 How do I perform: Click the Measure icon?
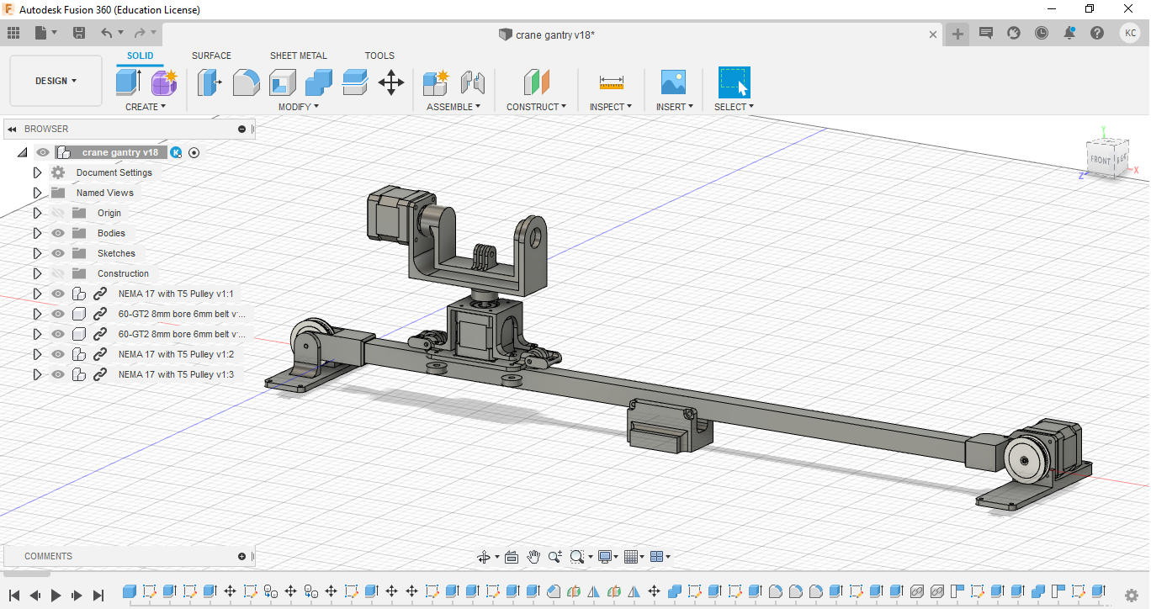tap(612, 82)
